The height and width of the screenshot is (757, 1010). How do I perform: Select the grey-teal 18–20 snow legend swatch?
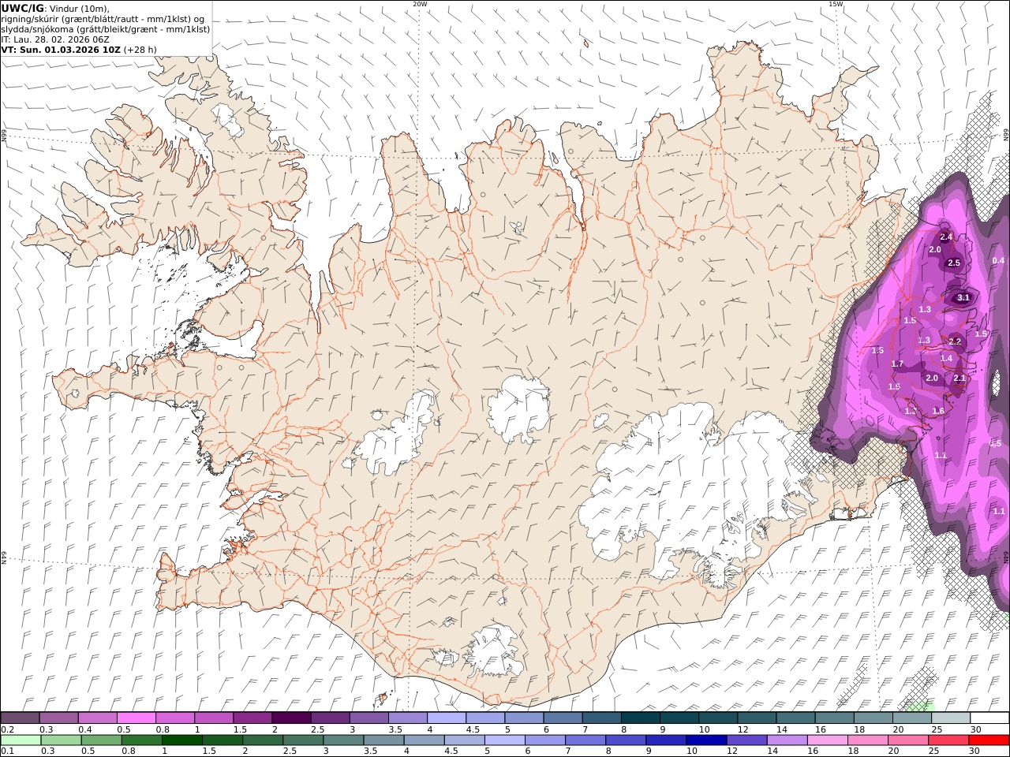point(873,718)
